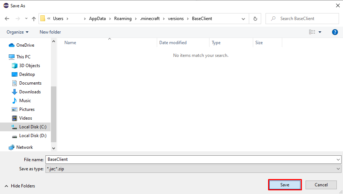Click the Save button
343x194 pixels.
[x=285, y=185]
